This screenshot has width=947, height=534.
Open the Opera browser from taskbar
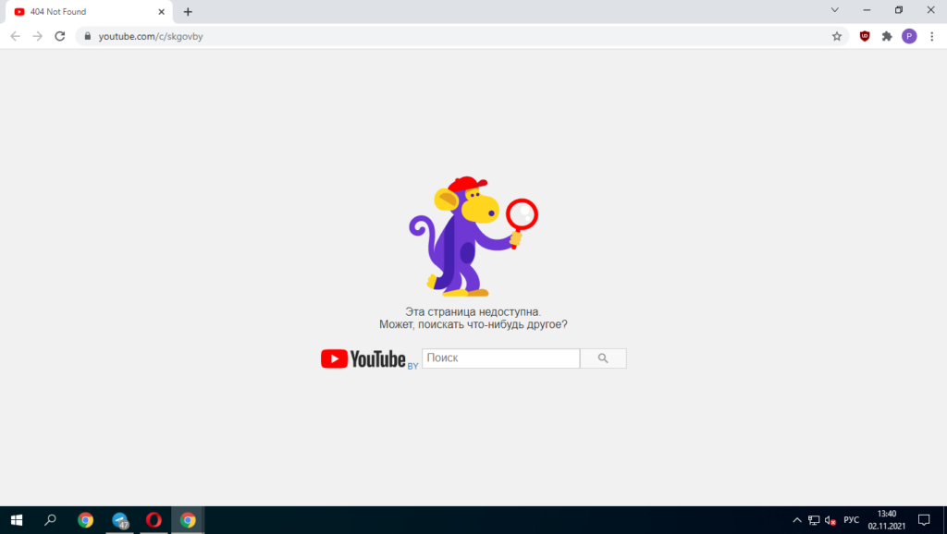(x=154, y=520)
